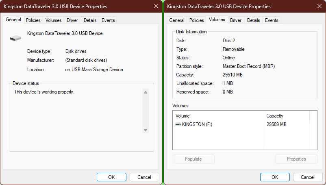326x185 pixels.
Task: Go to General tab in right window
Action: click(x=177, y=20)
